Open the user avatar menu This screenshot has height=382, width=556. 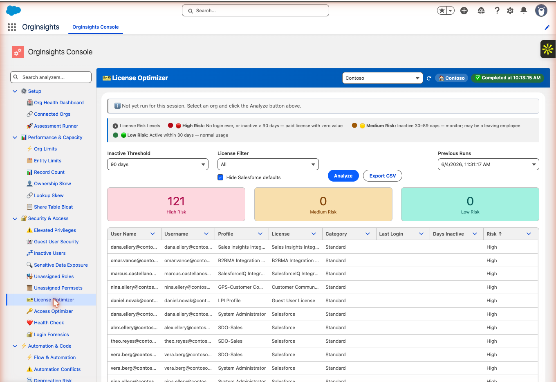[x=541, y=11]
